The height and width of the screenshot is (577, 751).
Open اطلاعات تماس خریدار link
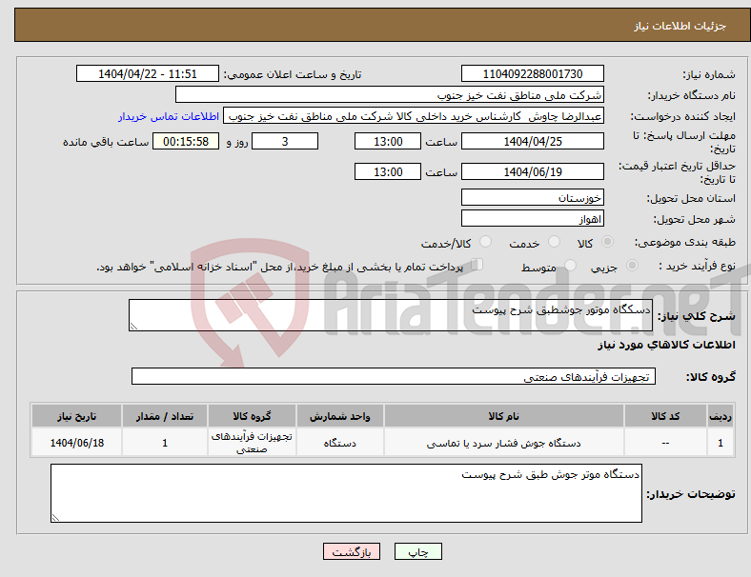click(x=169, y=116)
